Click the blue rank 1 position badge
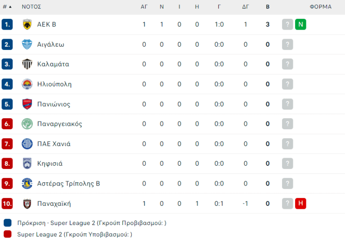 pos(7,25)
